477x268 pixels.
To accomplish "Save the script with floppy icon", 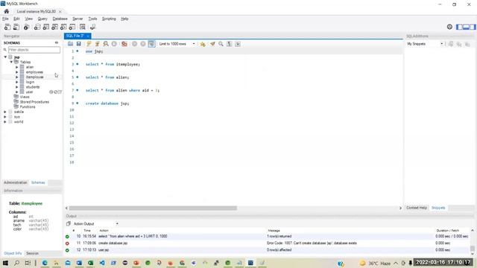I will tap(78, 44).
